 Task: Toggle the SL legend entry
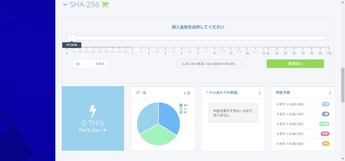point(184,109)
